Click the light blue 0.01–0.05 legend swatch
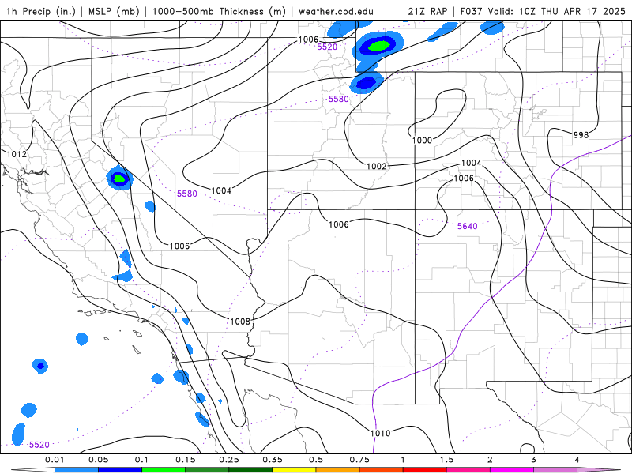 click(77, 470)
